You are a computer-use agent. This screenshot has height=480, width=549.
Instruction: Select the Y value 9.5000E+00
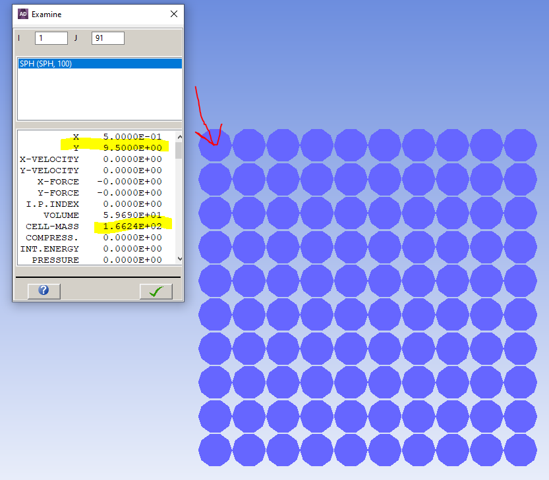tap(132, 148)
